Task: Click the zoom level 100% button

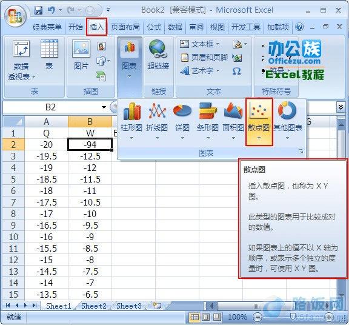Action: click(238, 317)
